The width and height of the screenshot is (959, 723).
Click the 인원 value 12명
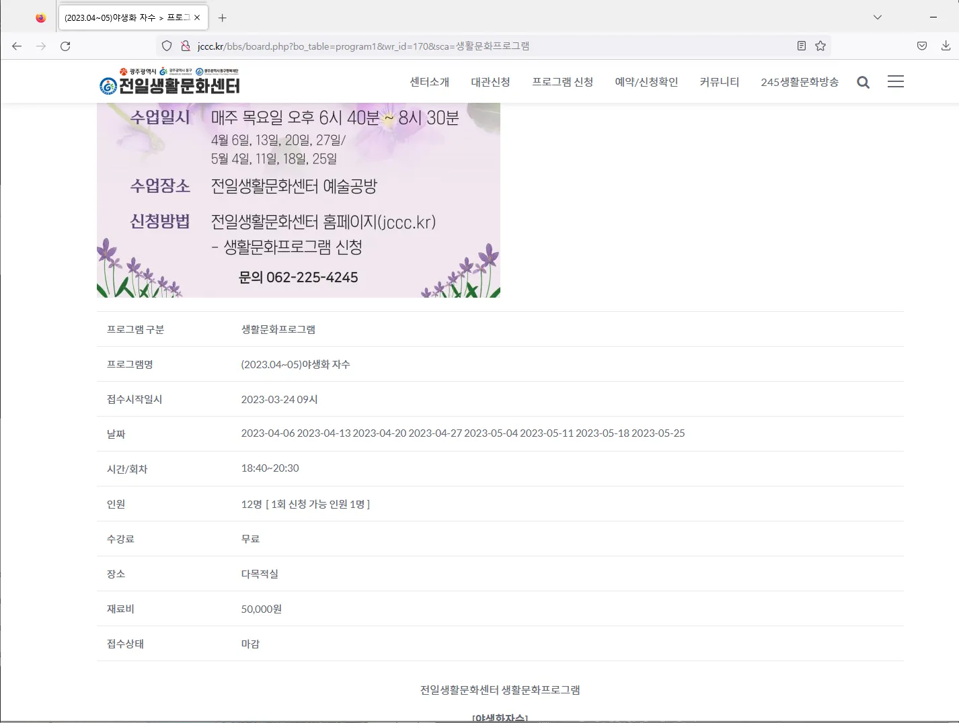[252, 504]
